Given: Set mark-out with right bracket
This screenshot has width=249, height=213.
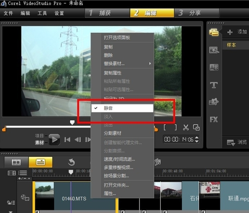Looking at the screenshot, I should (176, 128).
